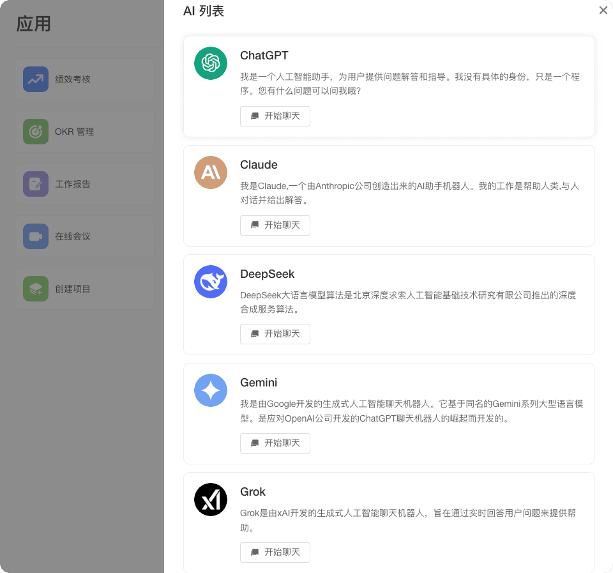Viewport: 613px width, 573px height.
Task: Click the AI 列表 panel heading
Action: (x=204, y=11)
